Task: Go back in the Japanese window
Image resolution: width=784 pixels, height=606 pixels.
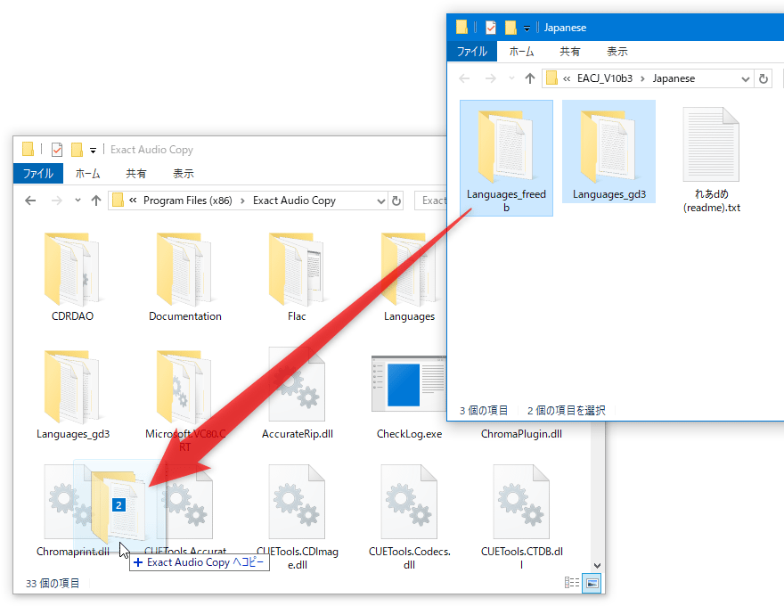Action: (x=464, y=78)
